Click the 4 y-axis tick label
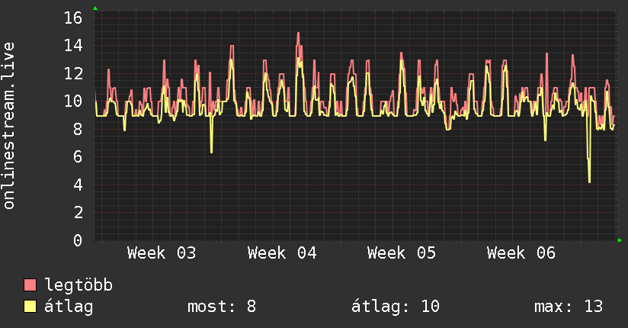This screenshot has height=328, width=628. click(78, 185)
